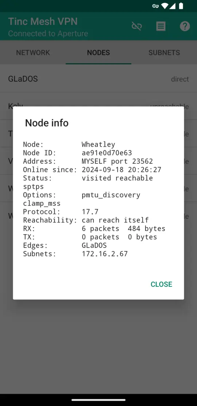Select the GLaDOS node entry
Image resolution: width=197 pixels, height=406 pixels.
click(x=98, y=79)
